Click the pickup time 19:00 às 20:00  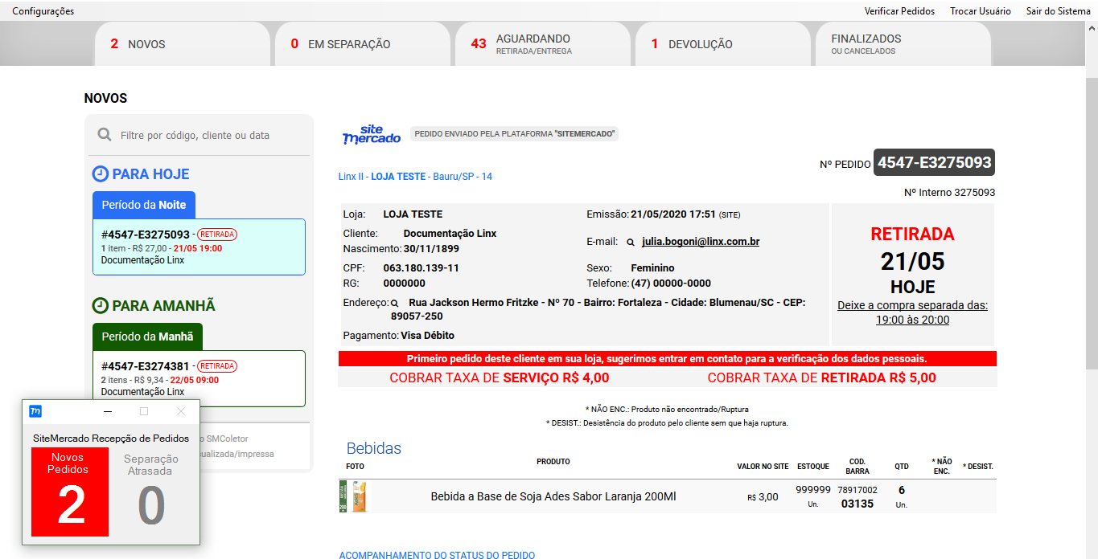[x=912, y=320]
